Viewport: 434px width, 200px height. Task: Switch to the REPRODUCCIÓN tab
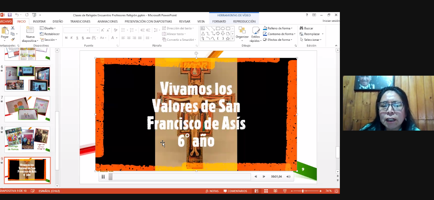[244, 21]
